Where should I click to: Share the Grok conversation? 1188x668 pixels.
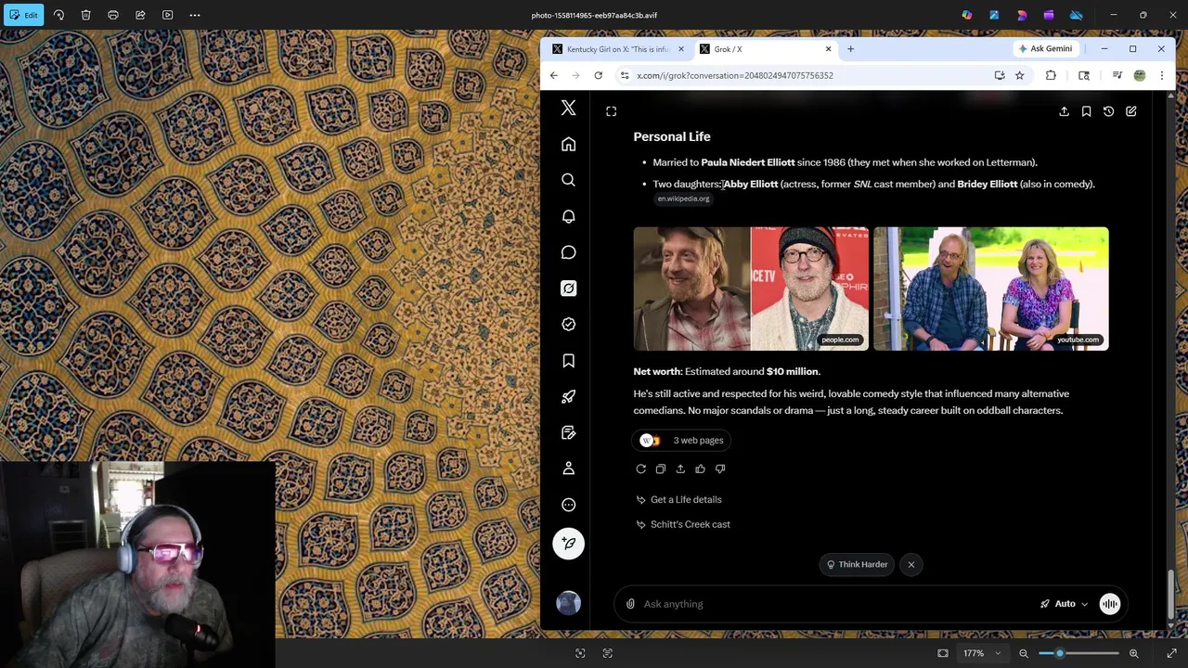coord(1065,111)
